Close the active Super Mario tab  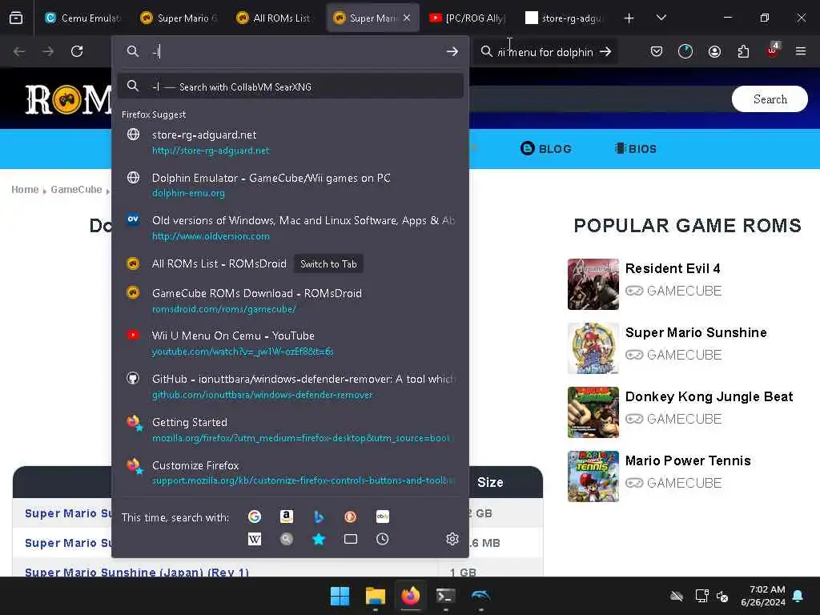coord(407,18)
